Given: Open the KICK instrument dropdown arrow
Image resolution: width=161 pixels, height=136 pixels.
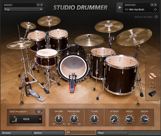Looking at the screenshot, I should pos(40,119).
